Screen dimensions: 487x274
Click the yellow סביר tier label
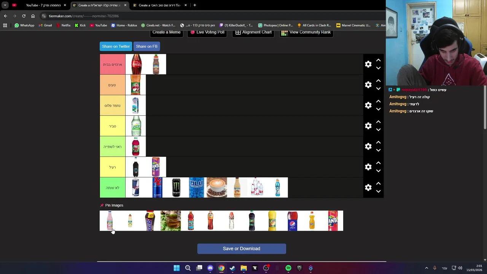[x=113, y=126]
